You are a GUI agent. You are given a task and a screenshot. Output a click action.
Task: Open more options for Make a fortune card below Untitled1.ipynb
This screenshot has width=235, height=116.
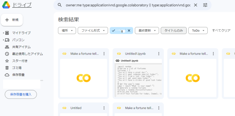point(159,108)
